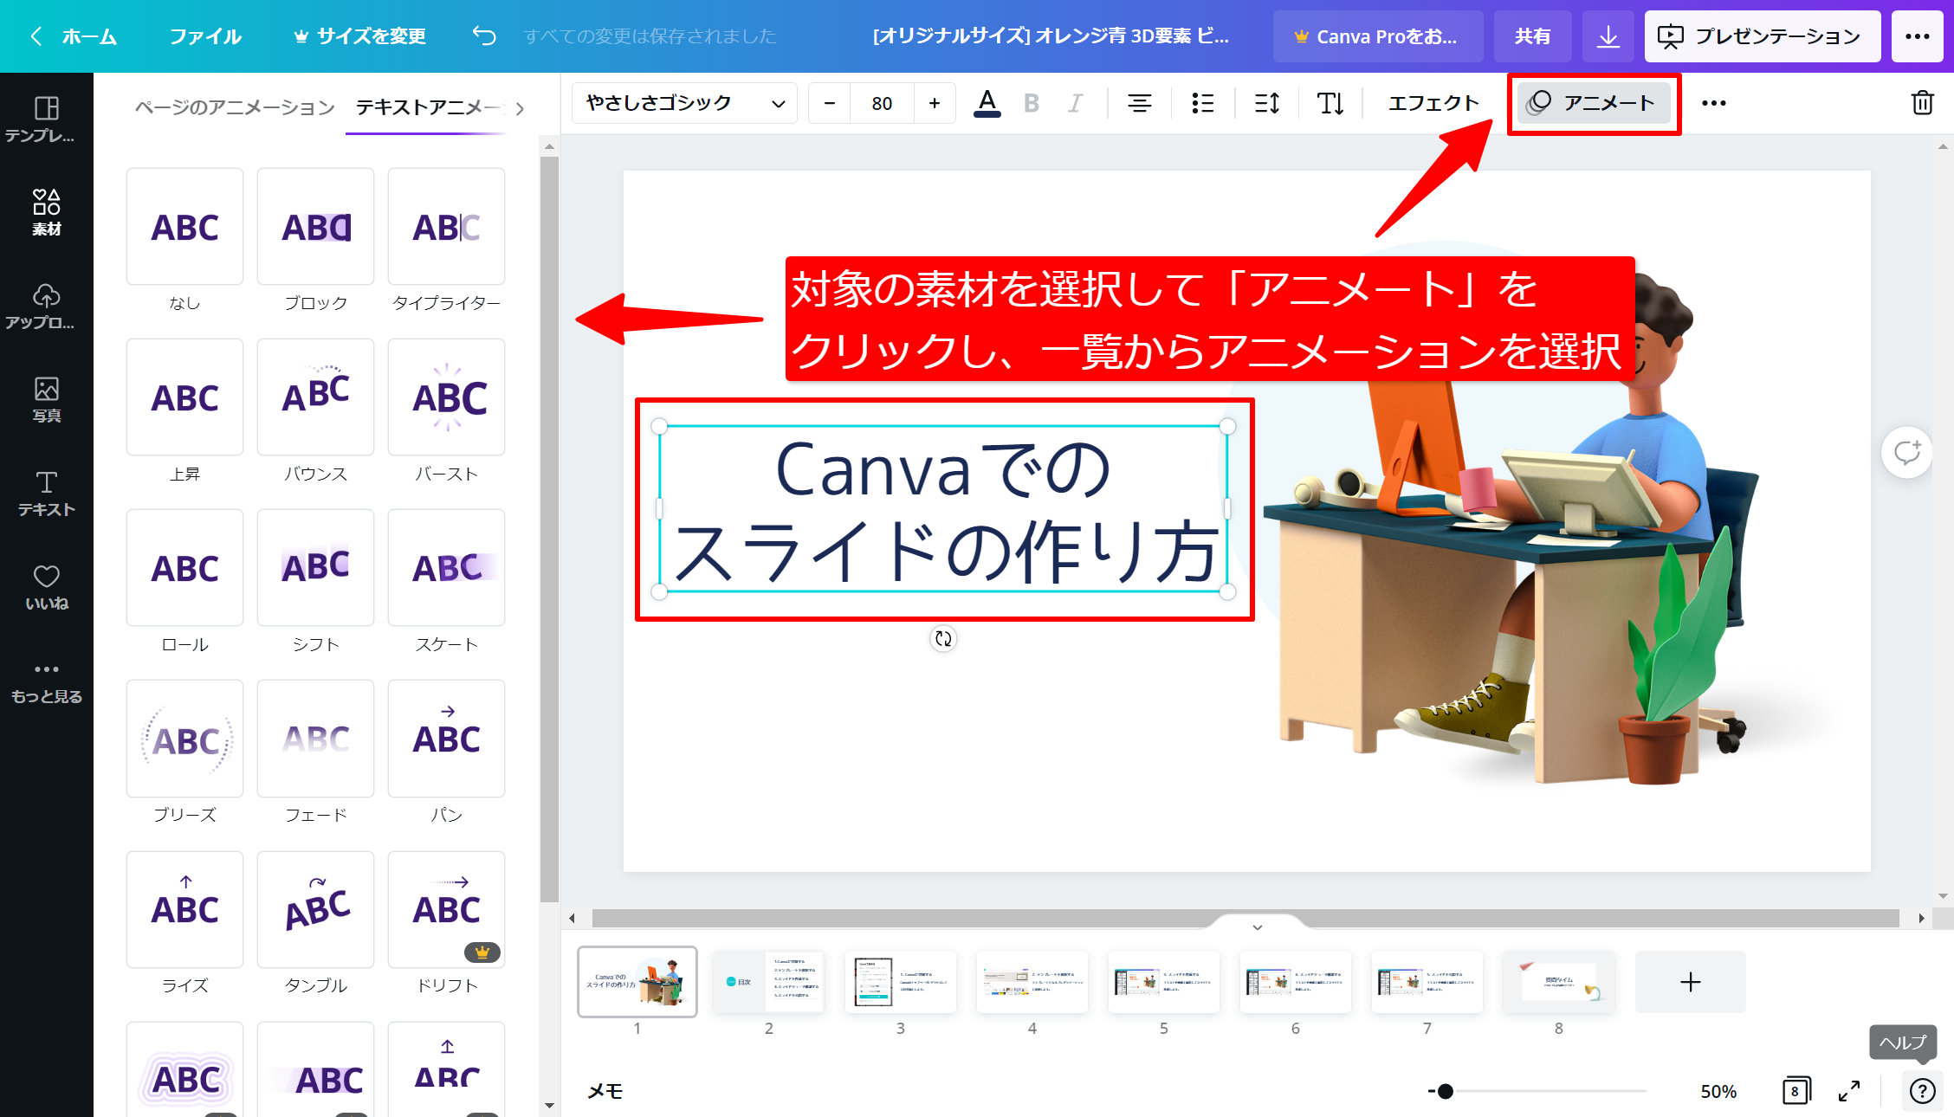This screenshot has height=1117, width=1954.
Task: Toggle the bulleted list icon
Action: (1202, 103)
